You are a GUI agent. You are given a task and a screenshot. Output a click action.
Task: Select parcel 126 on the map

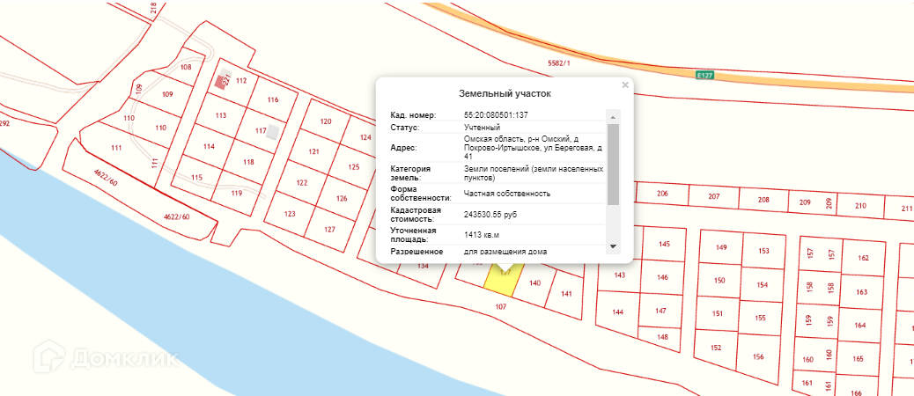(343, 198)
